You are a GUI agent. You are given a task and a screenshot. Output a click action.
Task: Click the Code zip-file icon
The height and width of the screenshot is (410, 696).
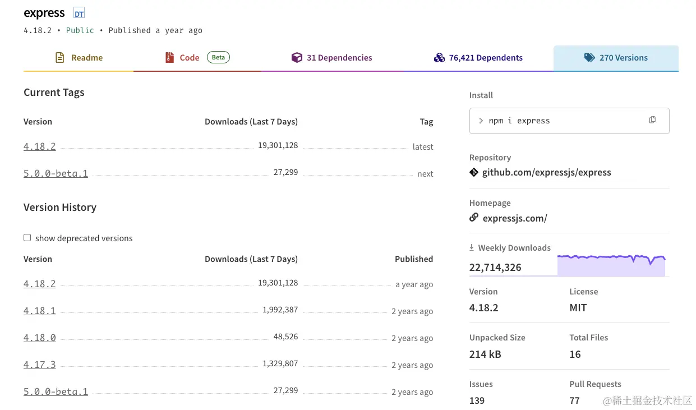pos(169,58)
